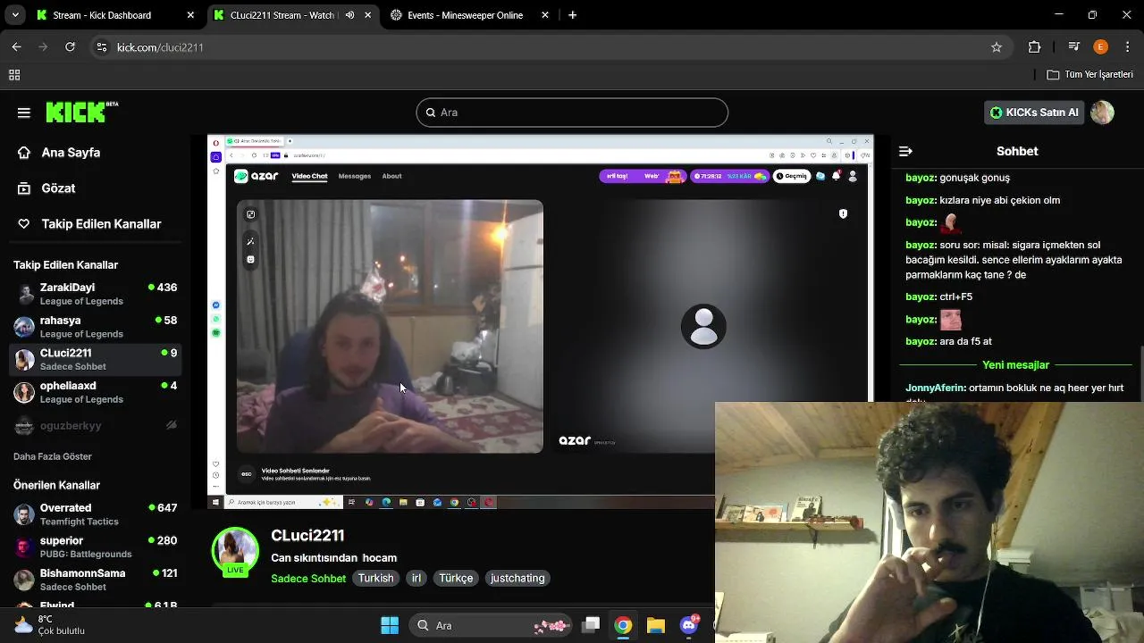The height and width of the screenshot is (643, 1144).
Task: Open the recommended channel Overrated
Action: tap(96, 514)
